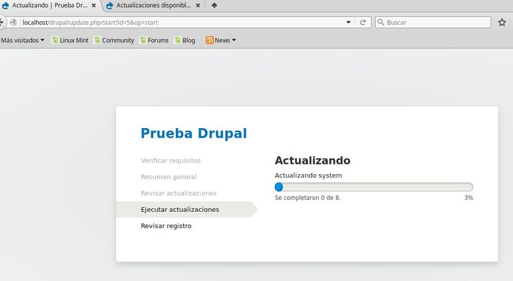Click the Drupal favicon on the first tab

pos(6,6)
